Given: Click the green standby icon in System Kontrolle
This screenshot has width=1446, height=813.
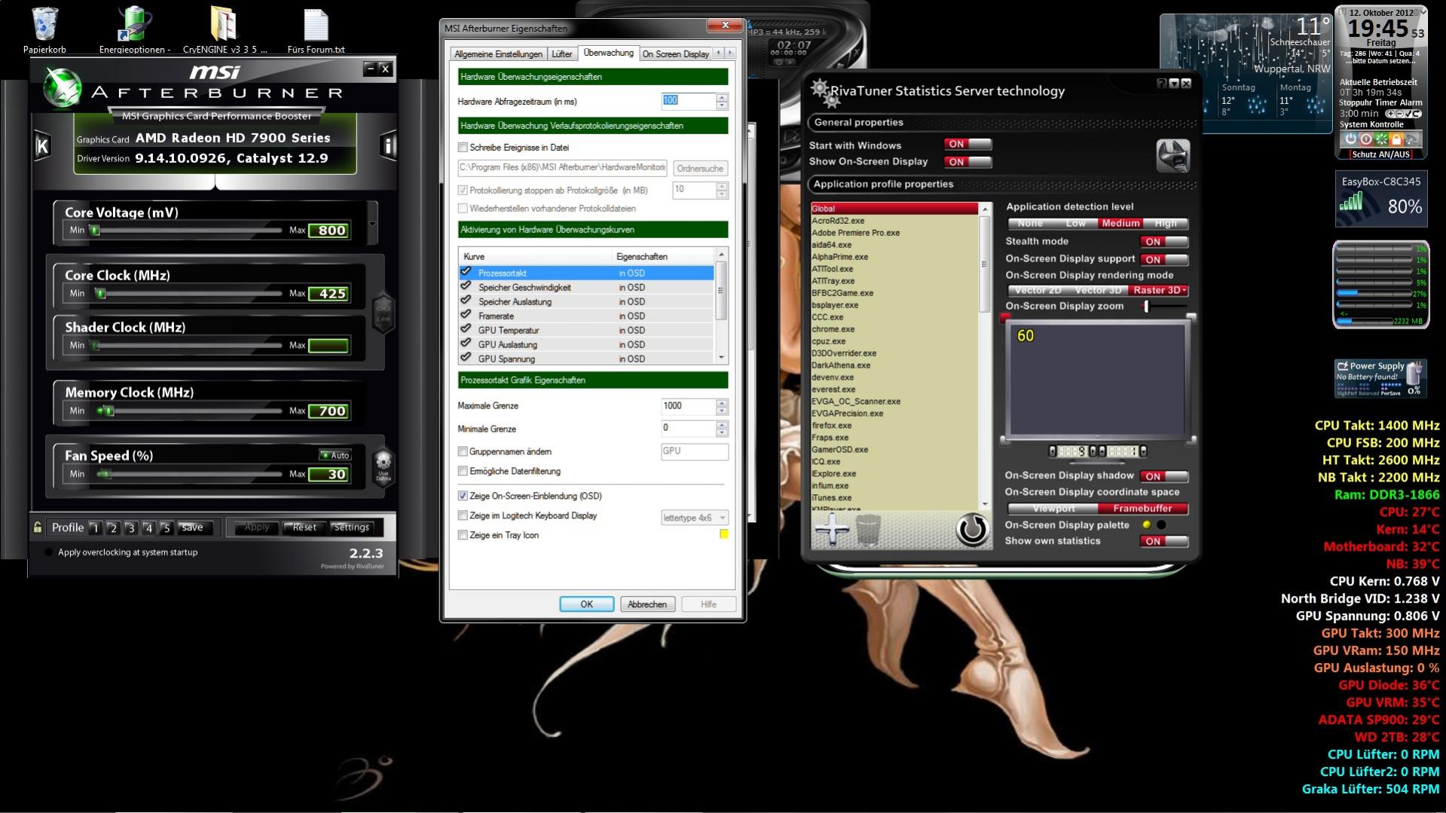Looking at the screenshot, I should 1380,139.
